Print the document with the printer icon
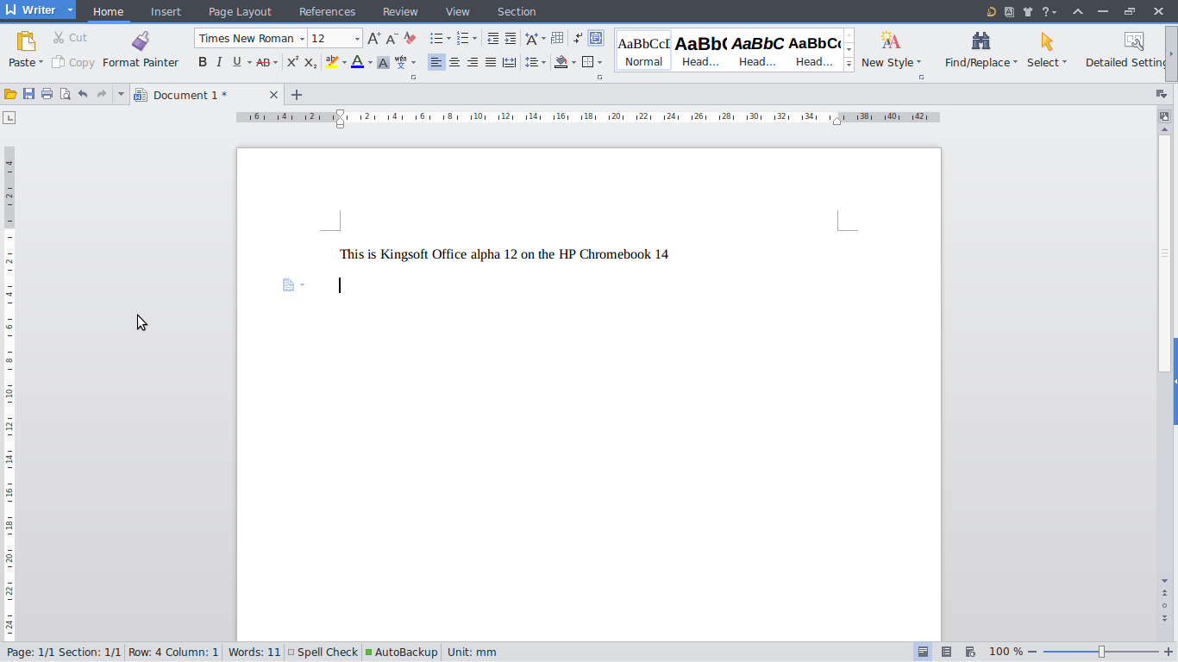The height and width of the screenshot is (662, 1178). pyautogui.click(x=47, y=95)
